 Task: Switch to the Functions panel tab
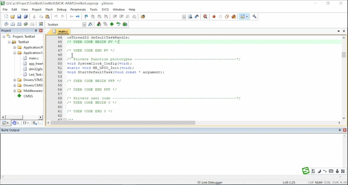(26, 123)
